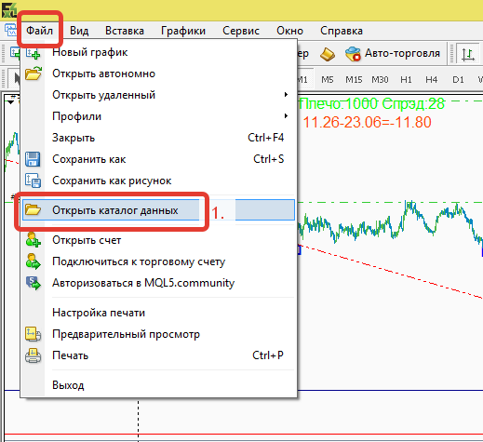
Task: Choose Новый график from the menu
Action: tap(158, 52)
